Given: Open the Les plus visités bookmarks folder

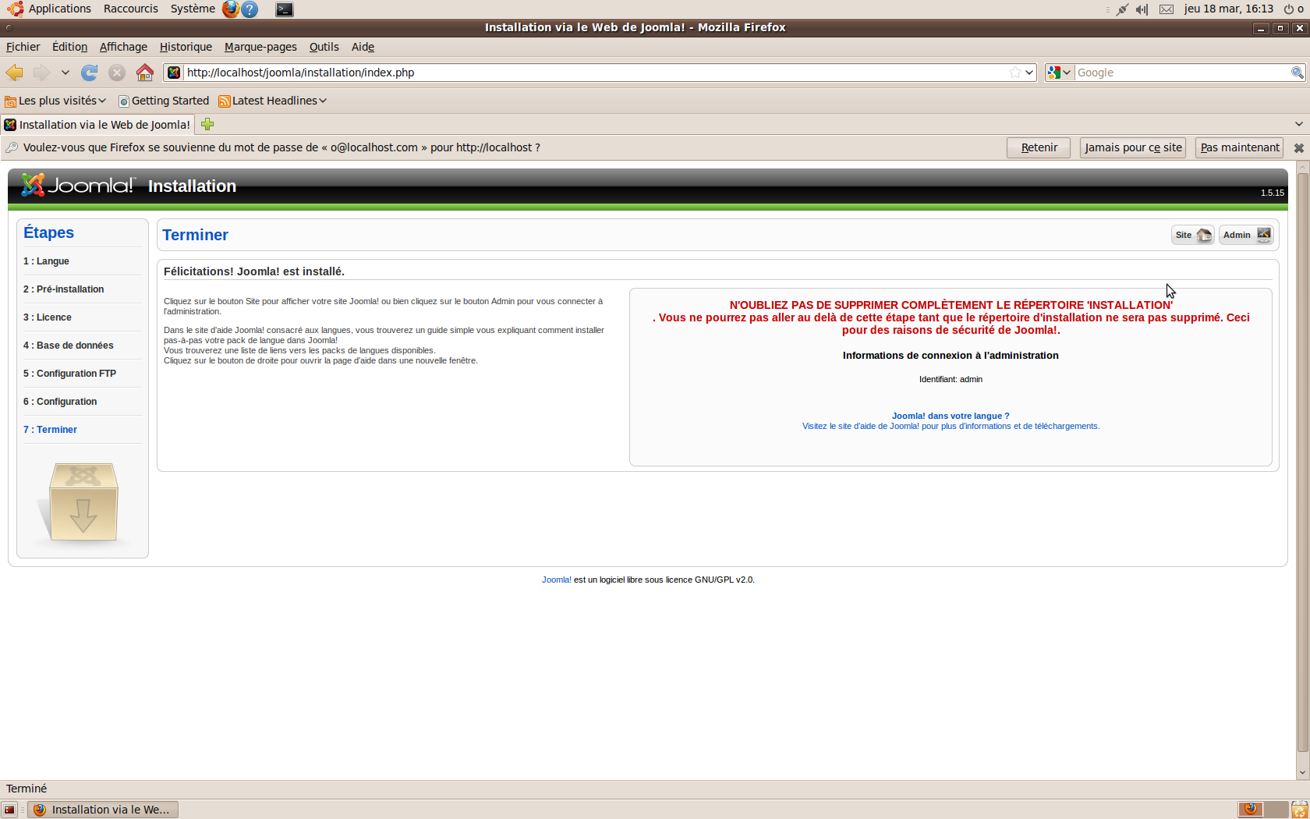Looking at the screenshot, I should point(55,101).
